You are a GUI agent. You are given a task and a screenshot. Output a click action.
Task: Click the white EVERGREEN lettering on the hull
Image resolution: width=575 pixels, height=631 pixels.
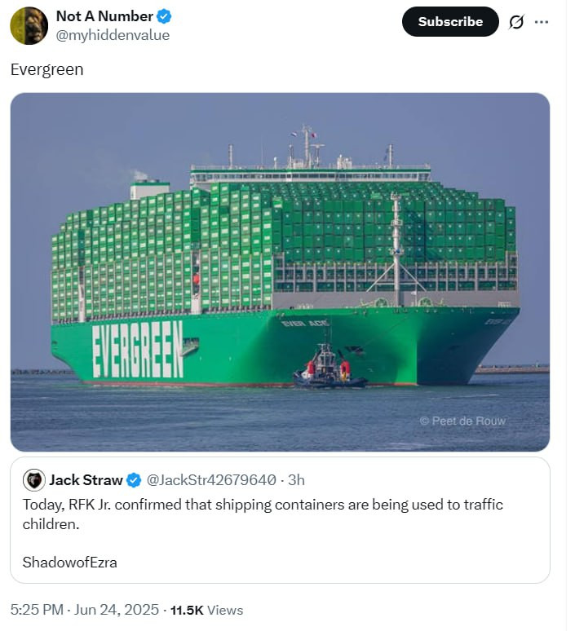coord(138,349)
